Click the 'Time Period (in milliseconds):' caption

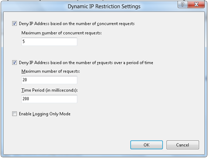tap(50, 90)
